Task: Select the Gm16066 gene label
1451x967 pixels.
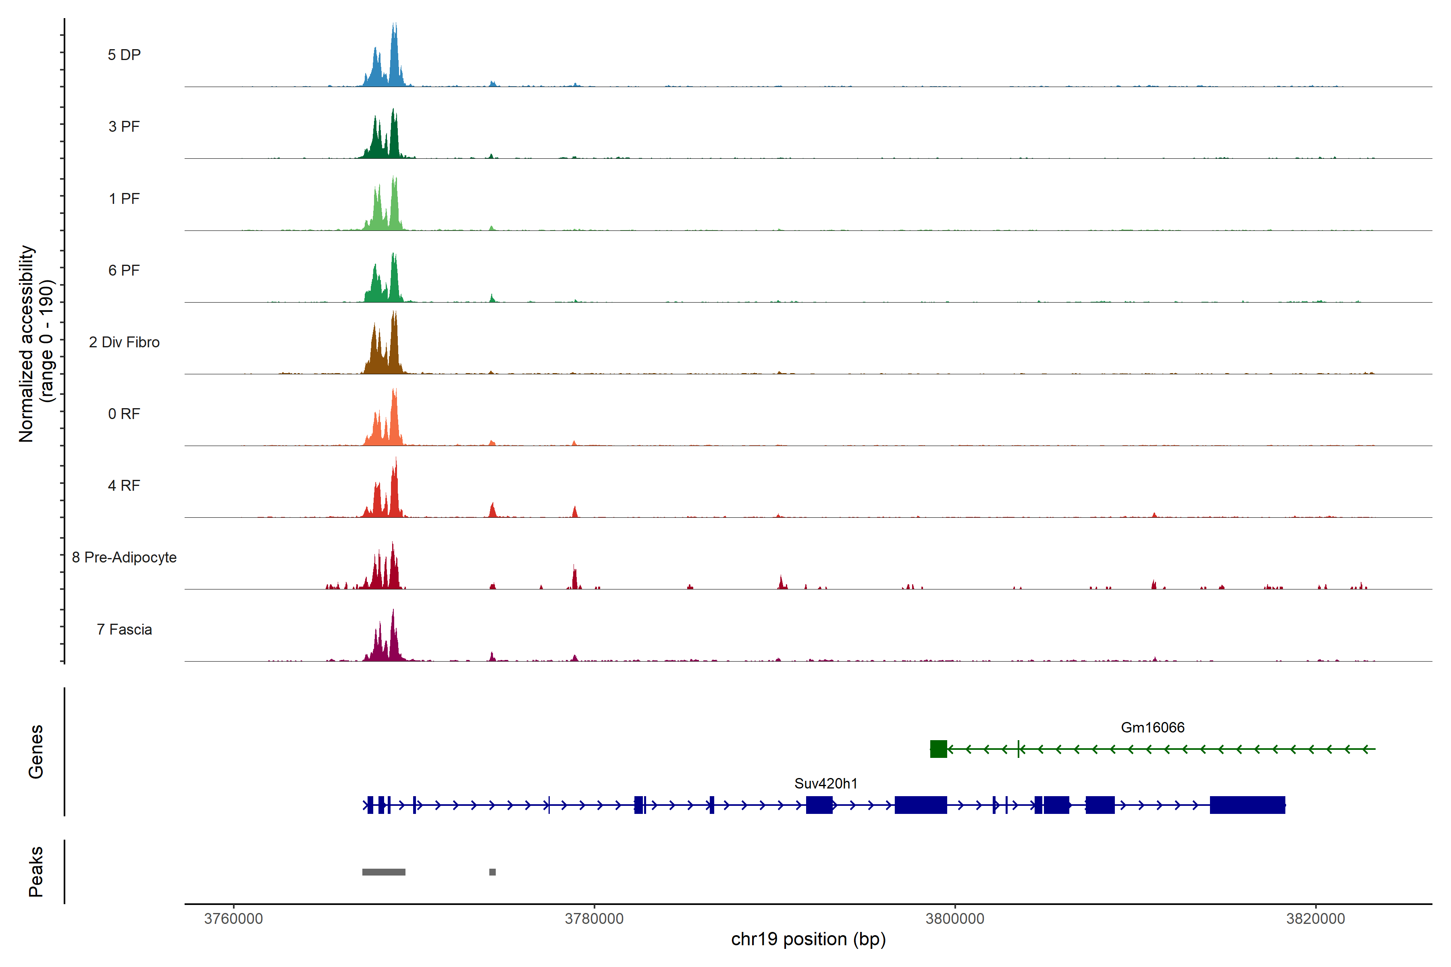Action: click(x=1152, y=727)
